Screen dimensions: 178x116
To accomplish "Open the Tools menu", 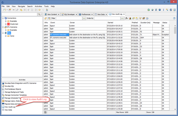I will click(x=46, y=6).
